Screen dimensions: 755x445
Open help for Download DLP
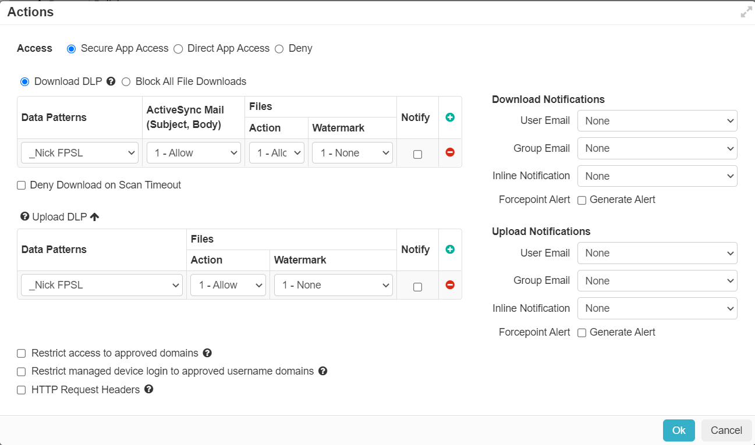tap(111, 81)
